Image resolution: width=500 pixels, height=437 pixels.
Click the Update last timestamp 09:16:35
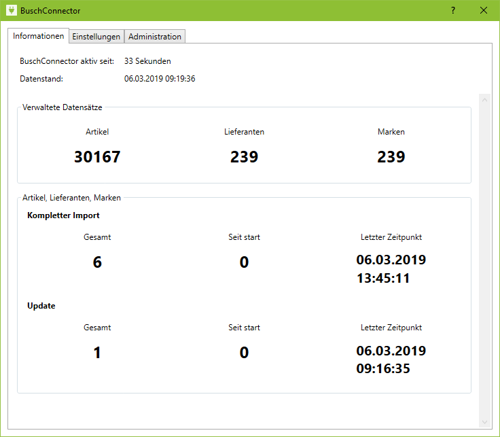pyautogui.click(x=383, y=368)
